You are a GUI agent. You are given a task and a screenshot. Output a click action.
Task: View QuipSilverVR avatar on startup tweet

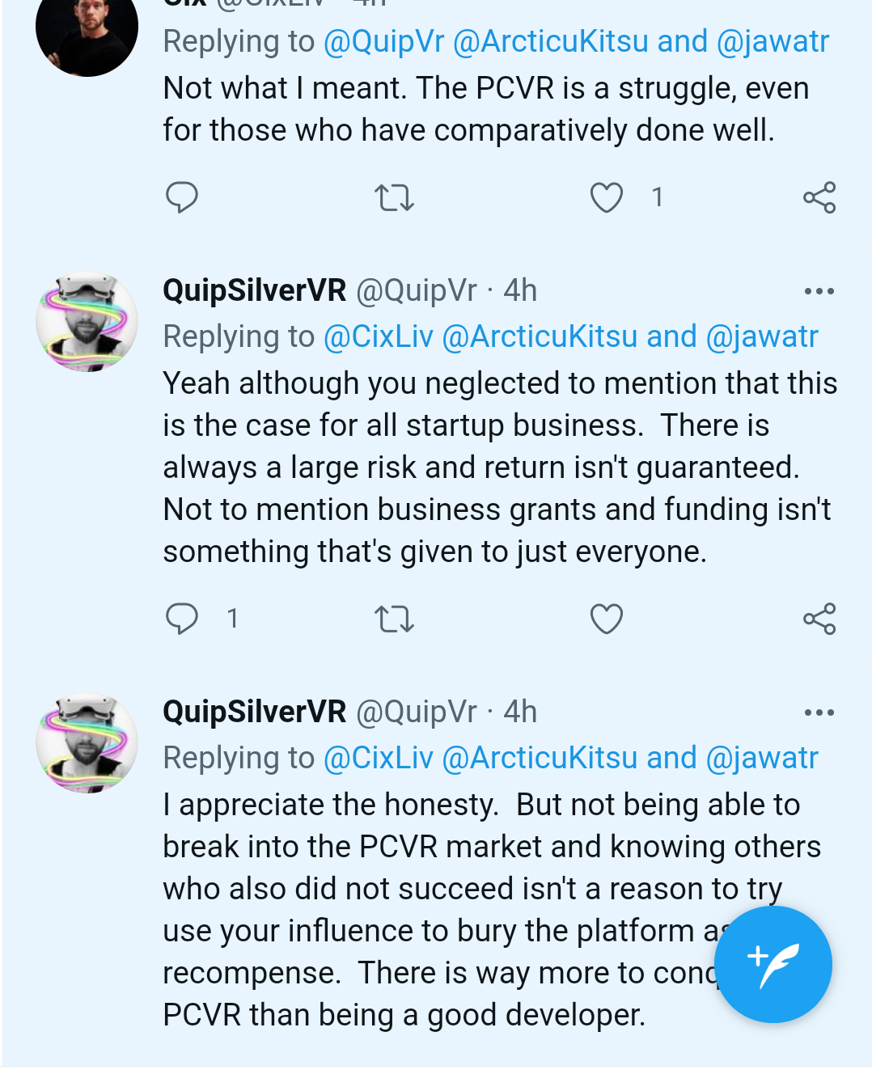(87, 321)
